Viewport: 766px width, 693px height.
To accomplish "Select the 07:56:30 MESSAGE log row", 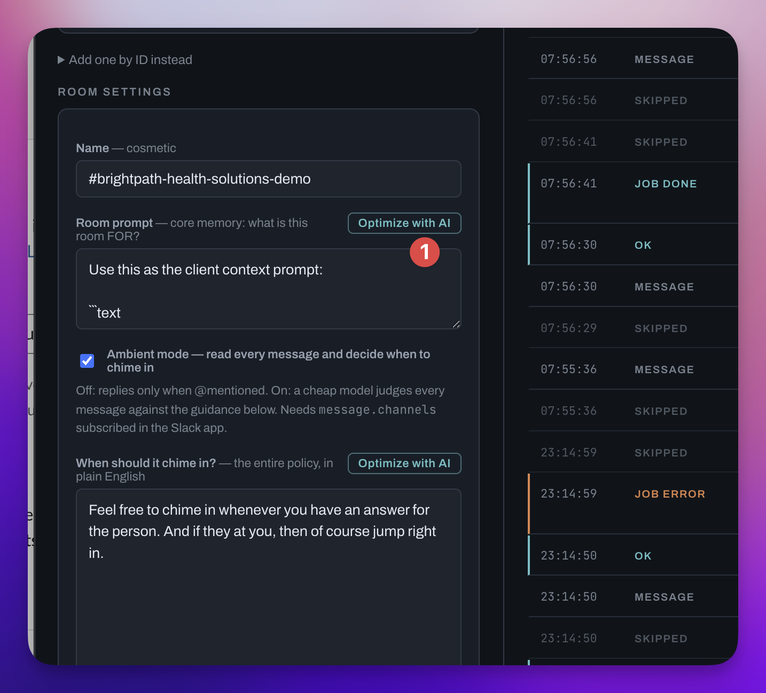I will pos(633,287).
